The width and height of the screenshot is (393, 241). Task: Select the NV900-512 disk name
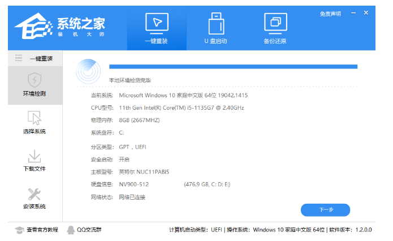tap(133, 184)
